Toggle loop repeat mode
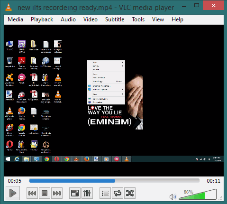This screenshot has width=227, height=204. click(118, 193)
